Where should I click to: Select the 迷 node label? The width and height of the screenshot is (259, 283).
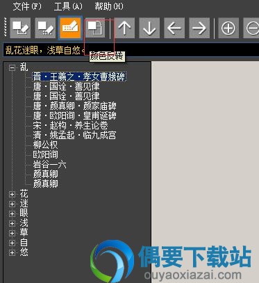tap(24, 204)
